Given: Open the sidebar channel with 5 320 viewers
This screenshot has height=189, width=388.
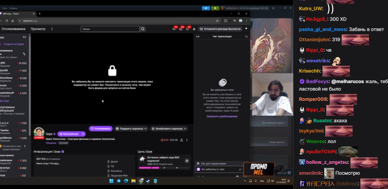Looking at the screenshot, I should [14, 94].
